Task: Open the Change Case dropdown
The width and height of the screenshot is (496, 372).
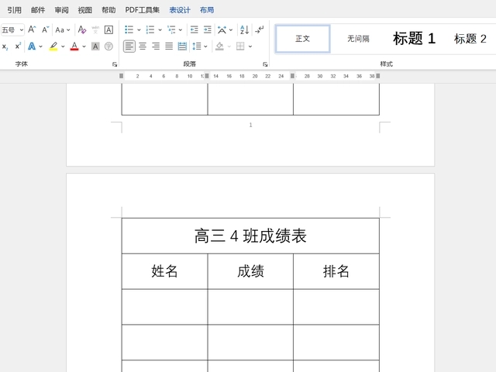Action: tap(63, 30)
